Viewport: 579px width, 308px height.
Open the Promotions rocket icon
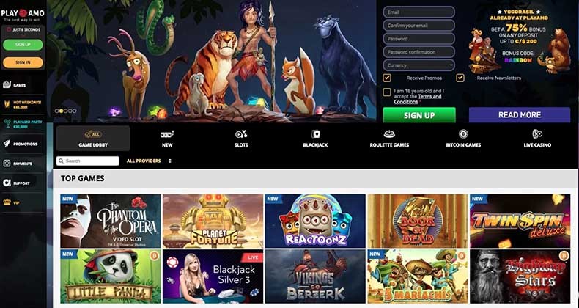click(7, 144)
